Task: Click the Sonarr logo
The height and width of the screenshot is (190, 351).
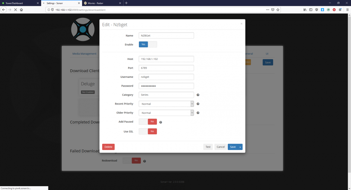Action: click(x=83, y=29)
